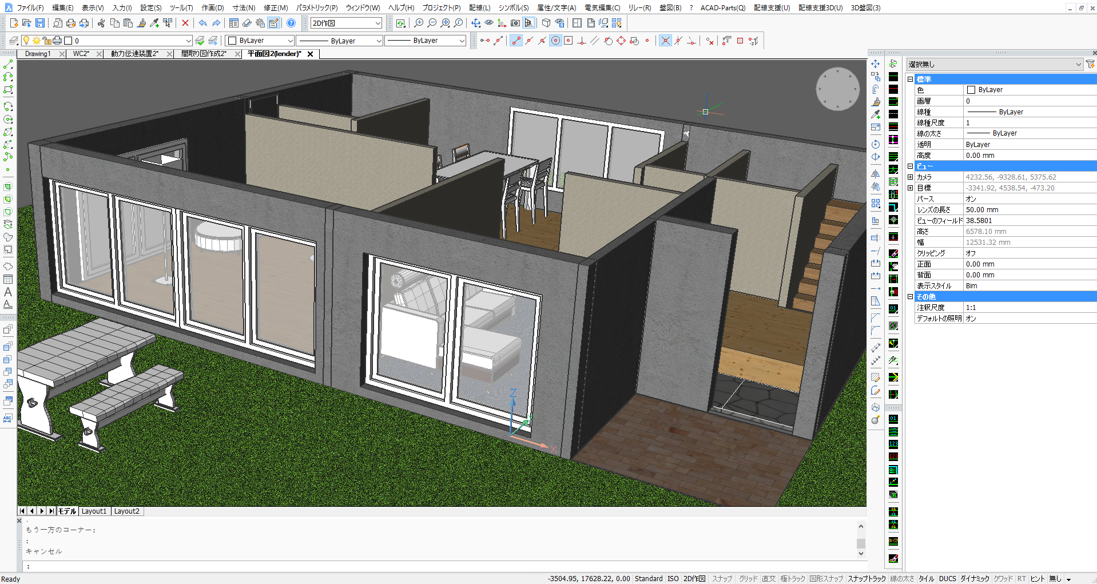The width and height of the screenshot is (1097, 584).
Task: Click the Line draw tool icon
Action: click(x=8, y=65)
